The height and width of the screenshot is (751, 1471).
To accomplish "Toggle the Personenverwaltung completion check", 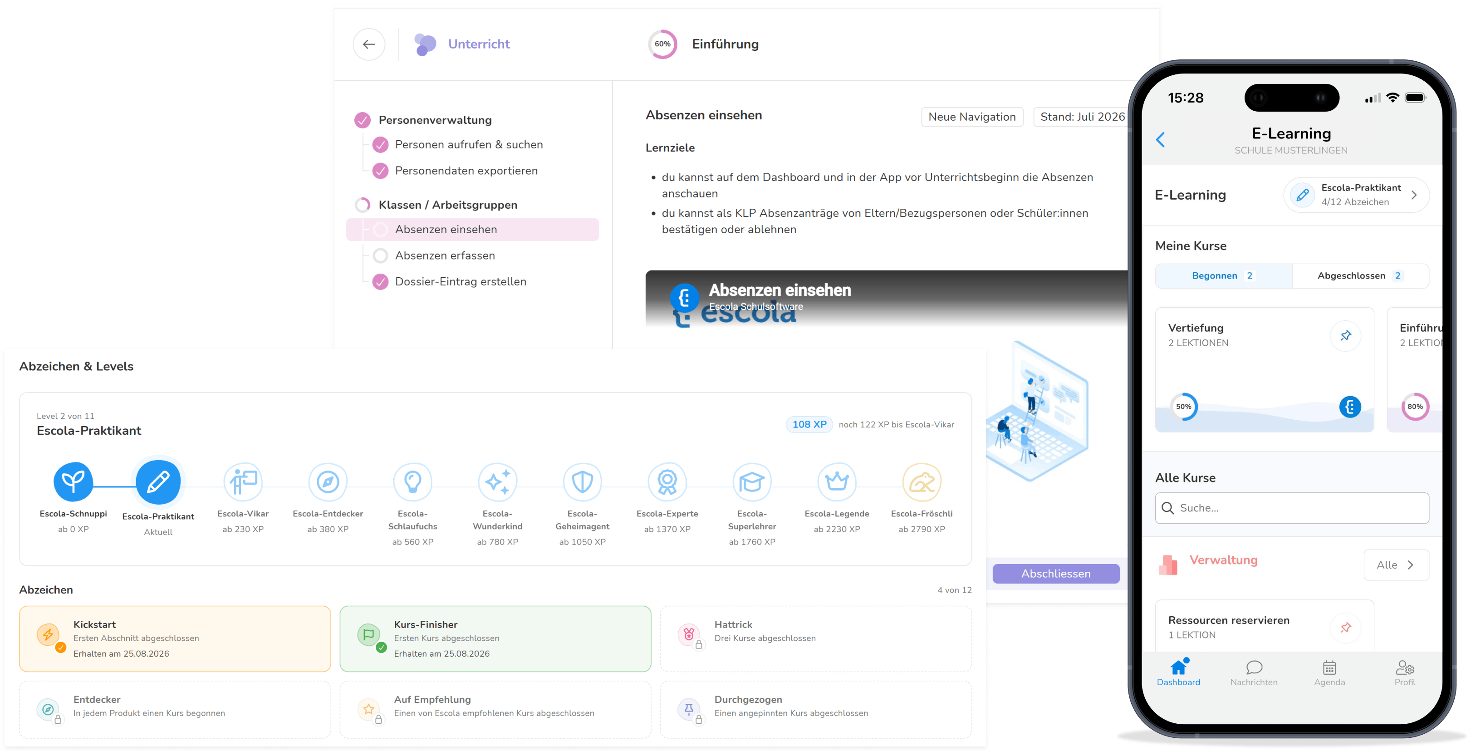I will pyautogui.click(x=362, y=120).
